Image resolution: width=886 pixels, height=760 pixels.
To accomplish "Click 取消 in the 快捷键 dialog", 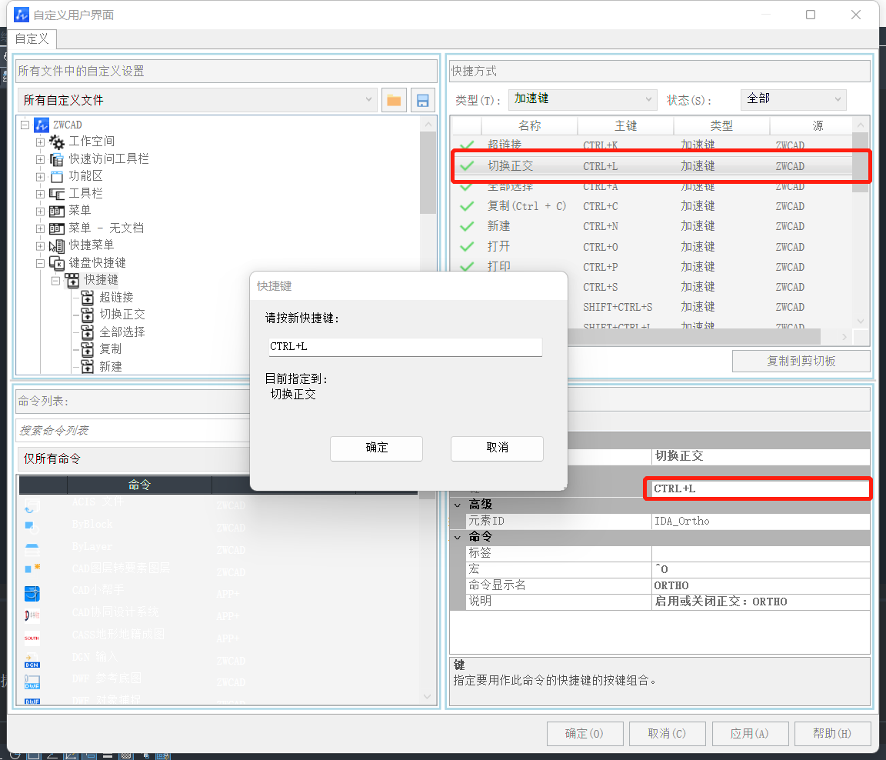I will click(x=498, y=448).
